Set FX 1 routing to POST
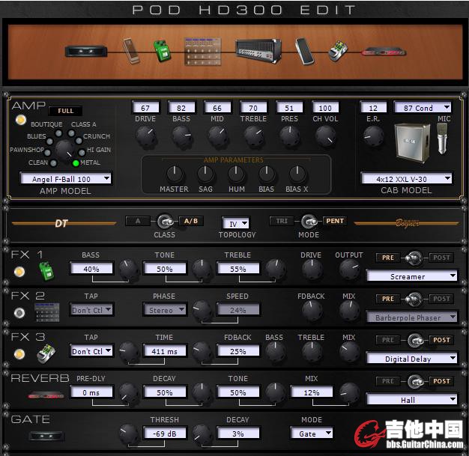Image resolution: width=469 pixels, height=456 pixels. 441,258
